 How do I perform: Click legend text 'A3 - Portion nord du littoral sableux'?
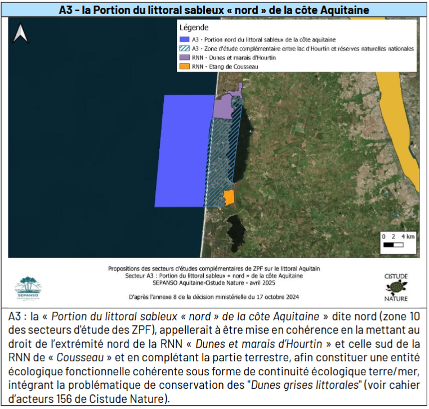(263, 39)
